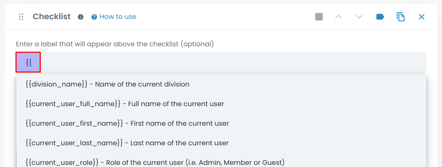Click the 'Enter a label' caption text
This screenshot has width=442, height=167.
(x=115, y=44)
